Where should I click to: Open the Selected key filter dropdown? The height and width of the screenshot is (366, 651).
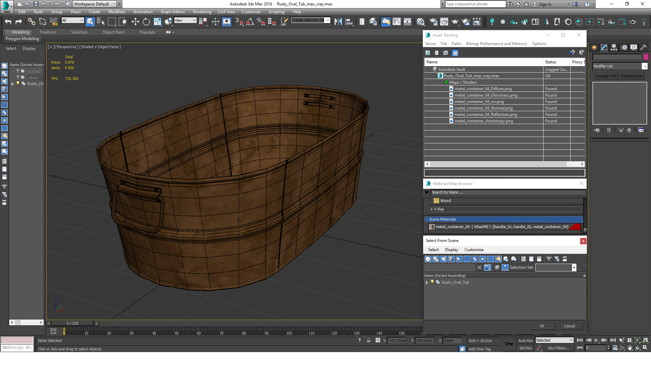coord(554,340)
